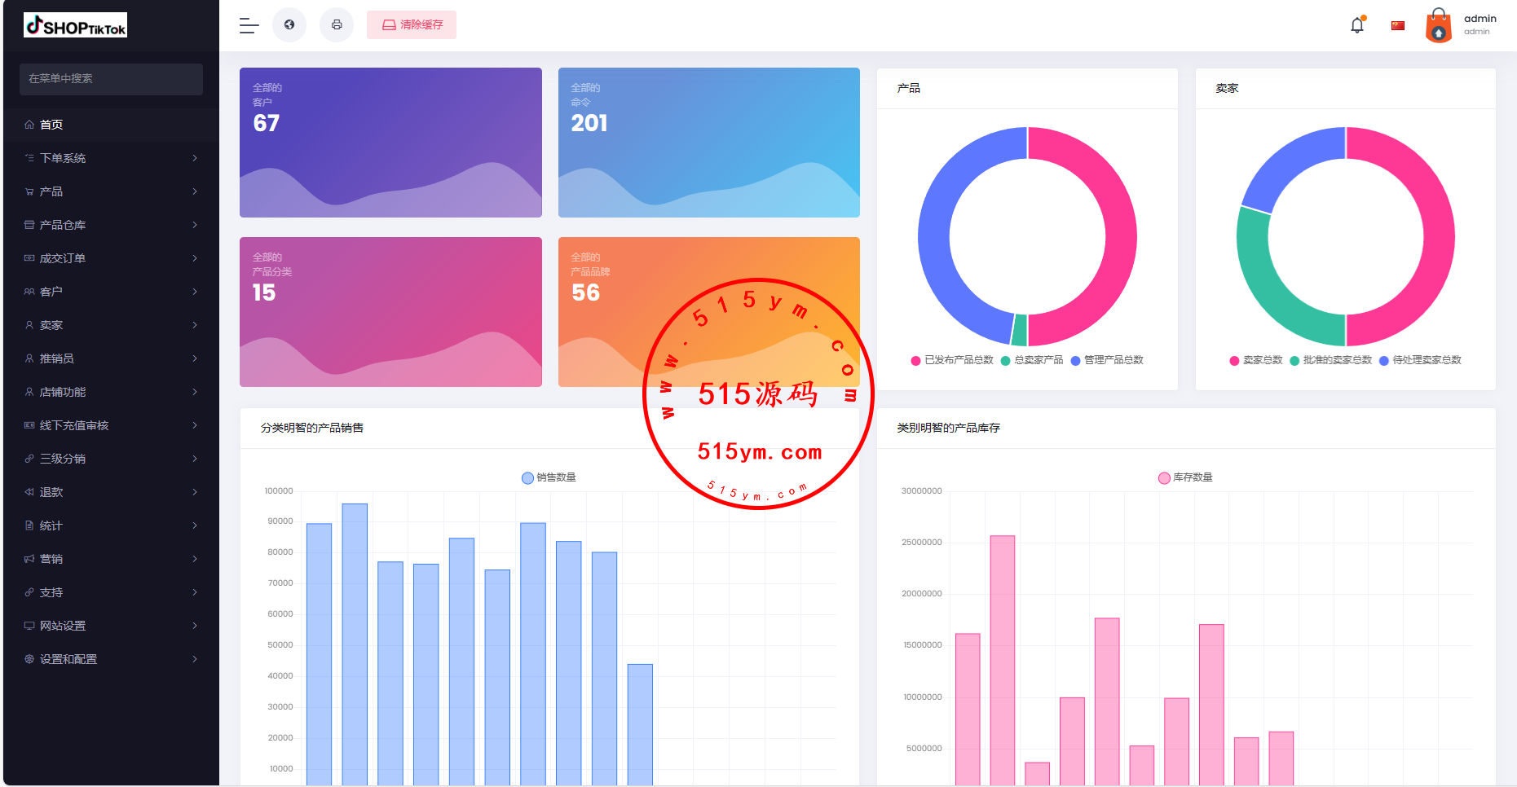This screenshot has height=787, width=1517.
Task: Toggle the 销售数量 legend in sales chart
Action: tap(549, 477)
